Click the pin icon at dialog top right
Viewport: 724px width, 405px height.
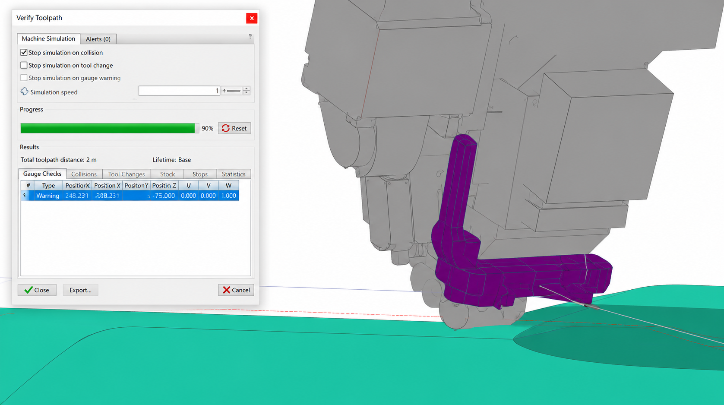coord(250,37)
